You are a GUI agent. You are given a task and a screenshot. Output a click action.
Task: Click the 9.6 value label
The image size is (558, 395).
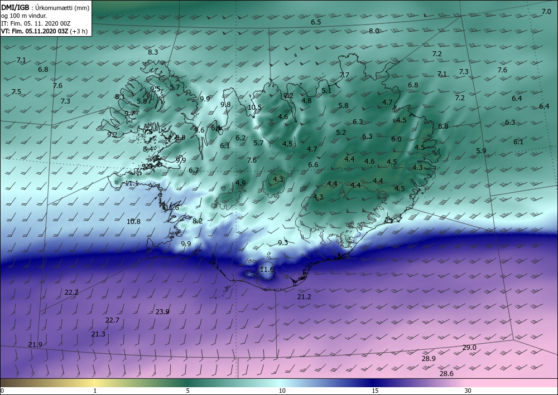tap(200, 130)
